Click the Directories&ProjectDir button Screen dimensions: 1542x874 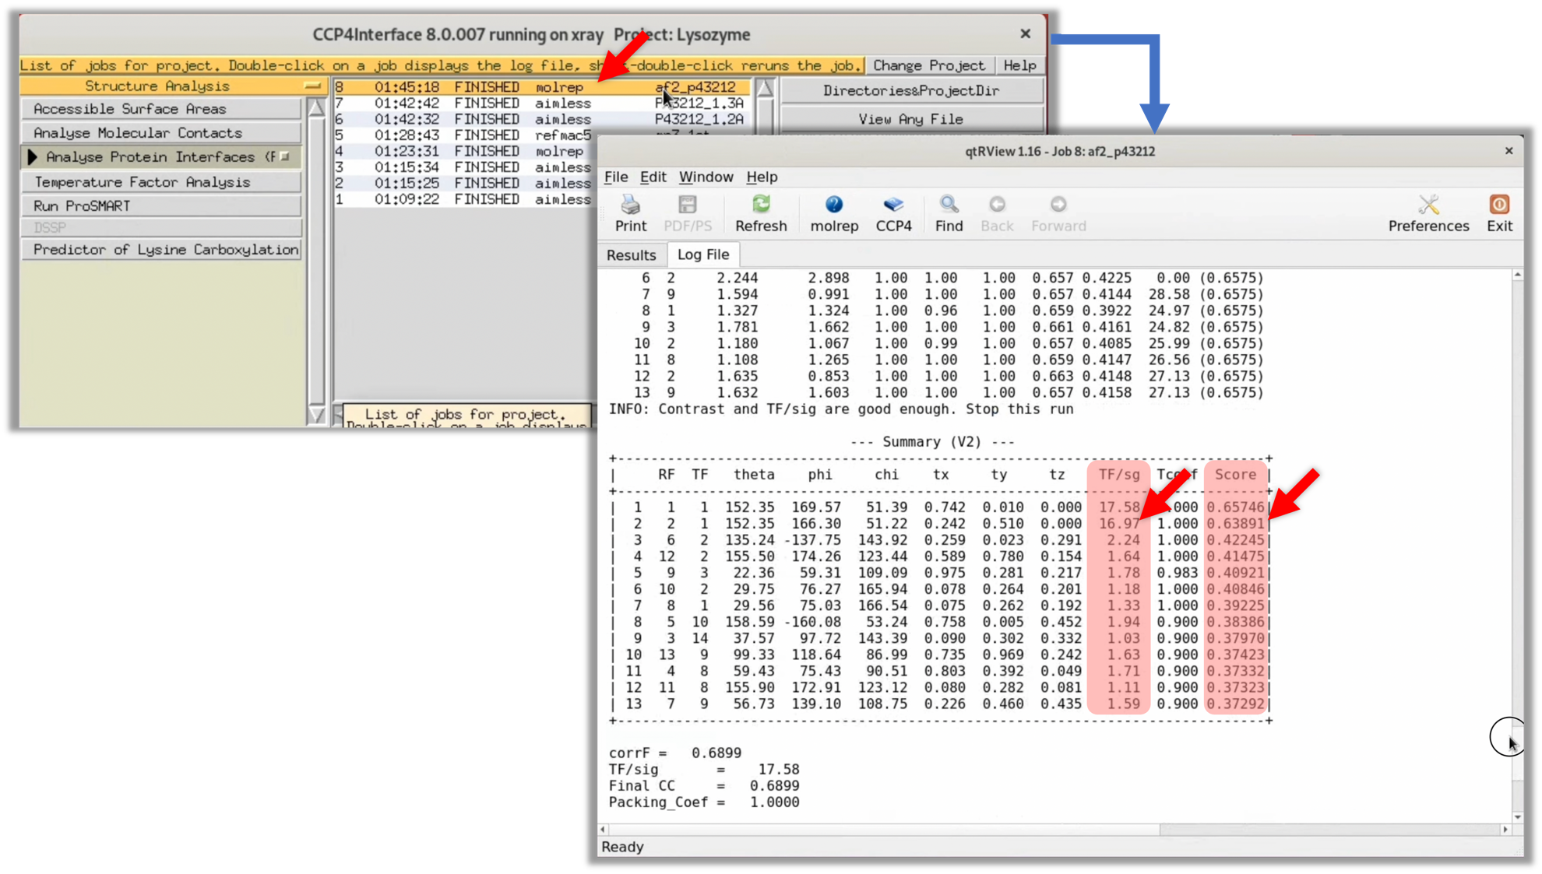coord(910,91)
